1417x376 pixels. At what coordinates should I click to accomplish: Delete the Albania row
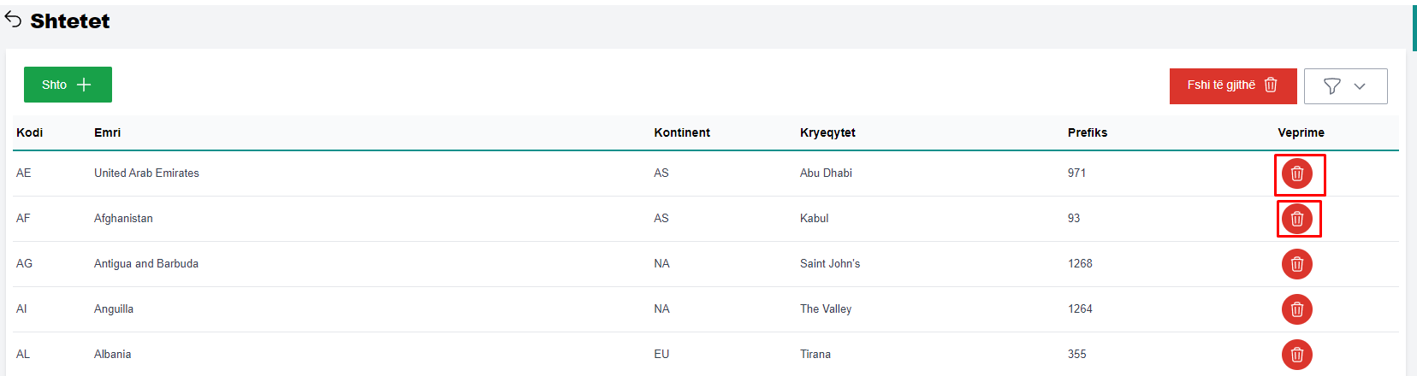1296,355
